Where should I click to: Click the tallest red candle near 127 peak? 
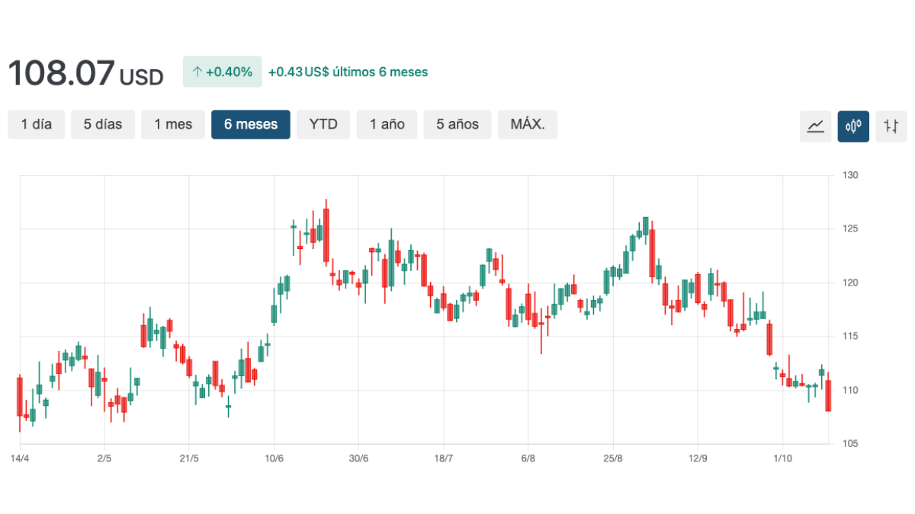pos(326,236)
